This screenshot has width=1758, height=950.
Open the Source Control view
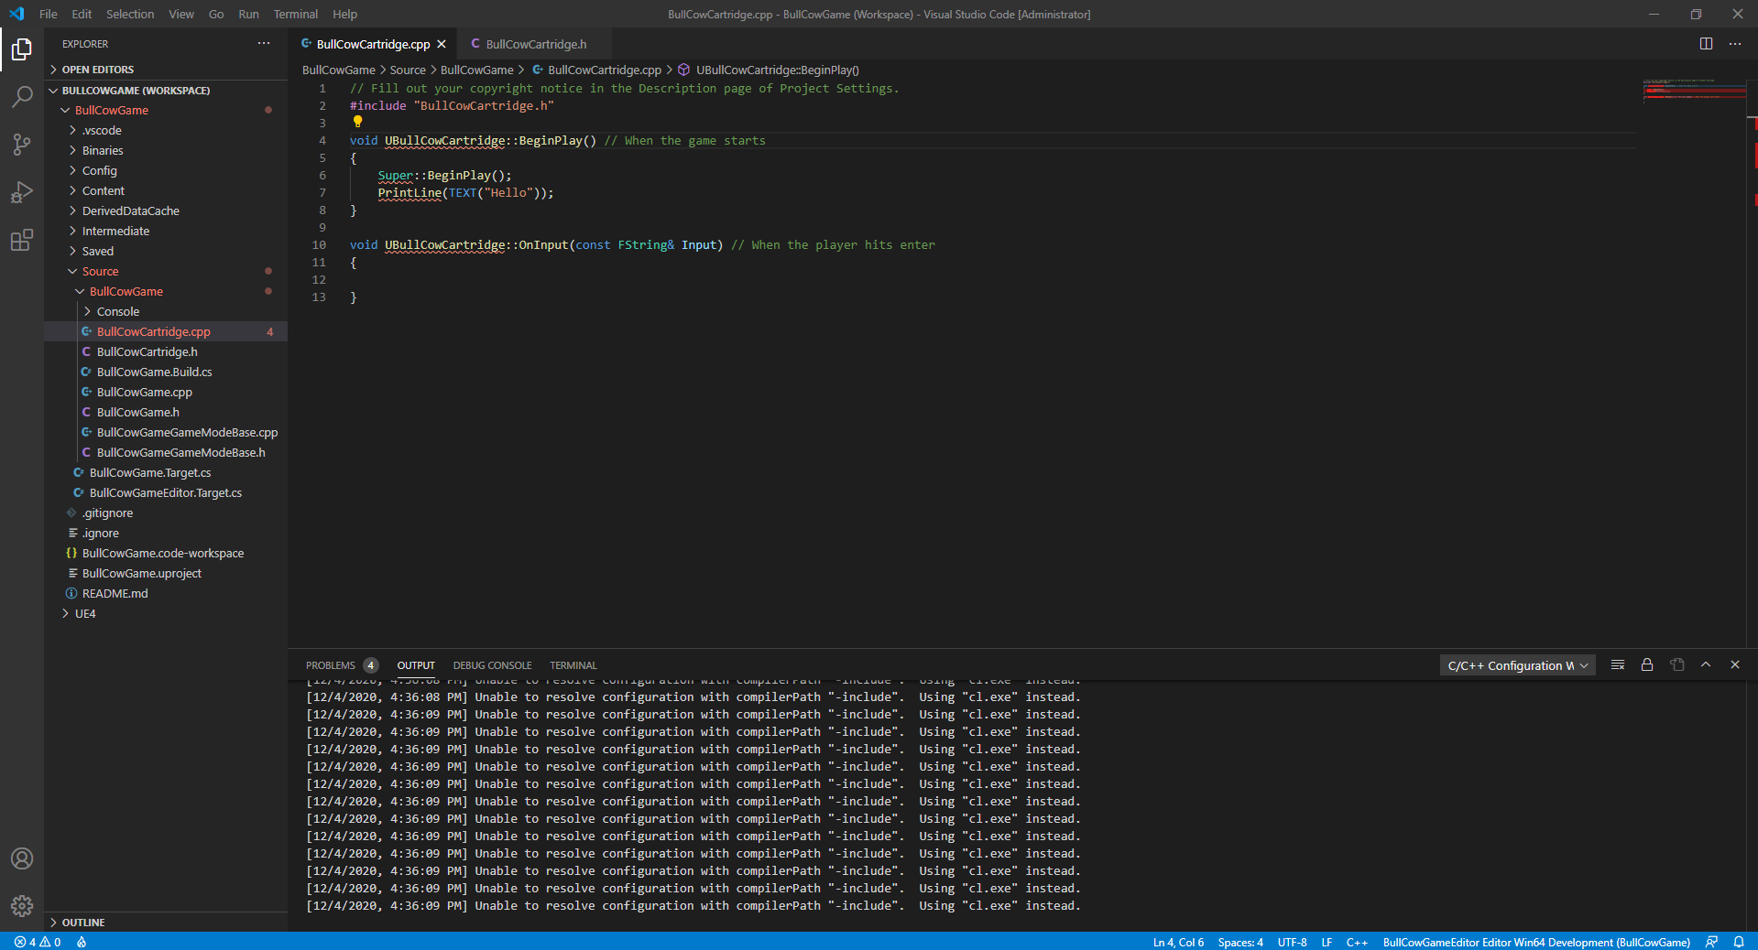22,145
